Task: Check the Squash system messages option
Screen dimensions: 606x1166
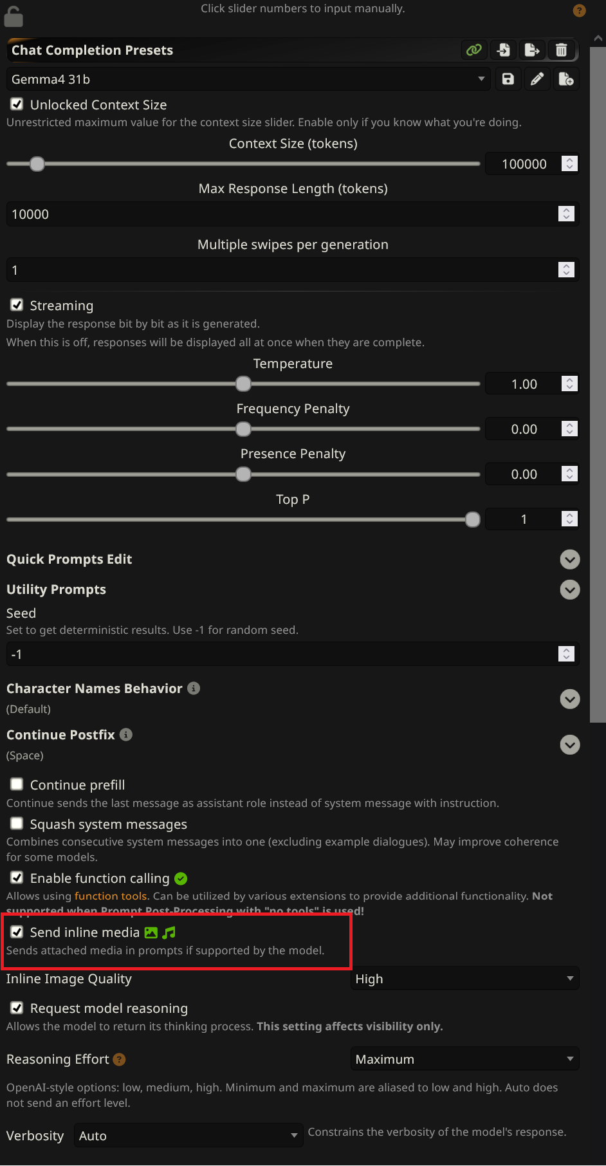Action: point(17,824)
